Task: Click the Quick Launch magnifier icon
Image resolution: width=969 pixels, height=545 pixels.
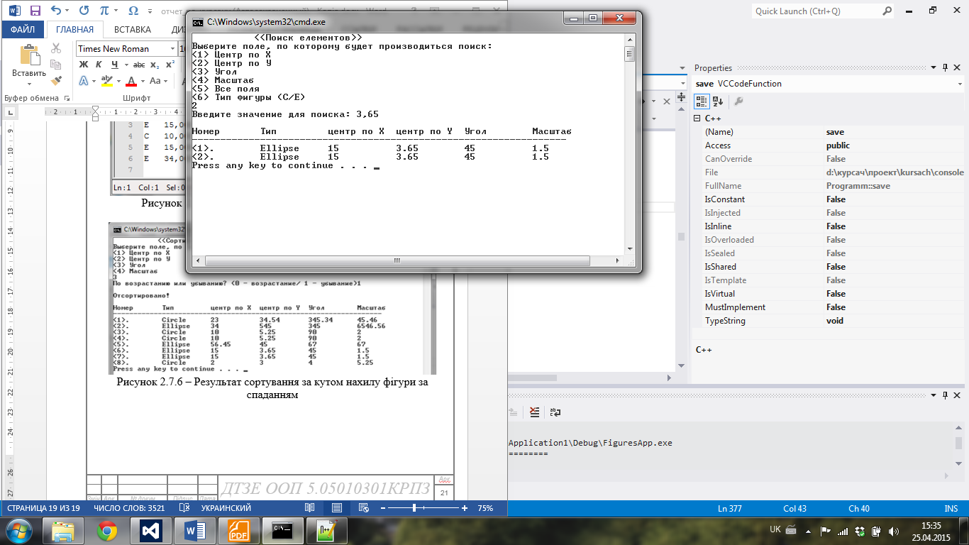Action: pos(887,11)
